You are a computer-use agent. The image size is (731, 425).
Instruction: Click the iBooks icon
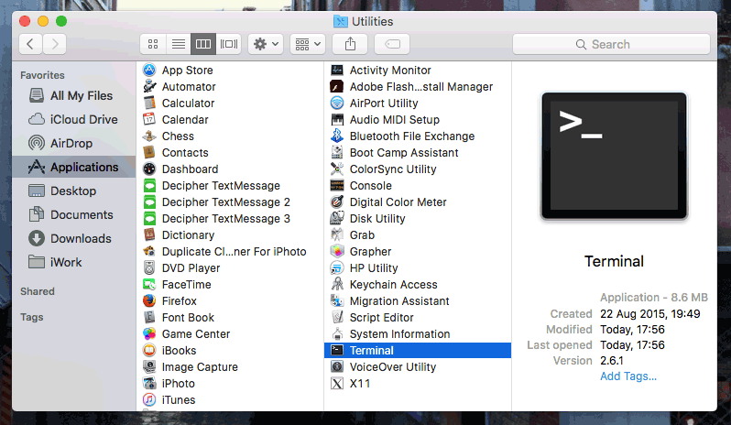149,351
